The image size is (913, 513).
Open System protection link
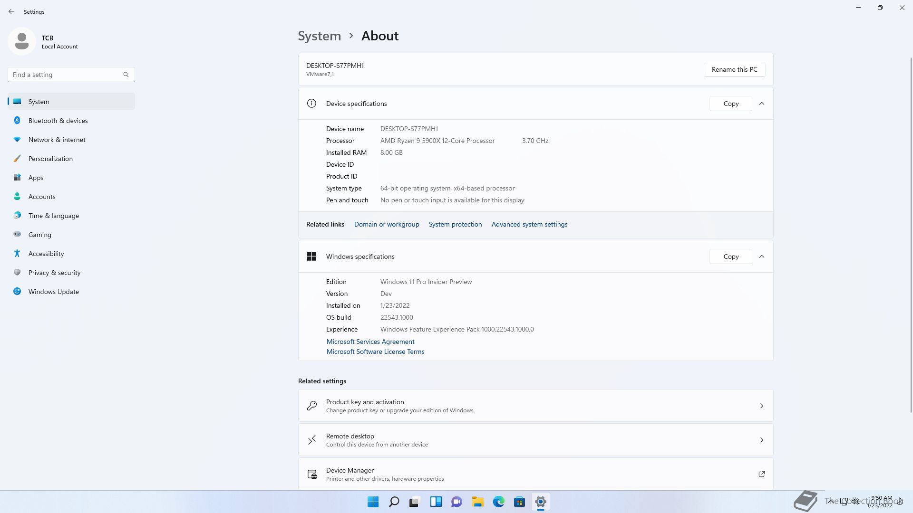click(455, 225)
